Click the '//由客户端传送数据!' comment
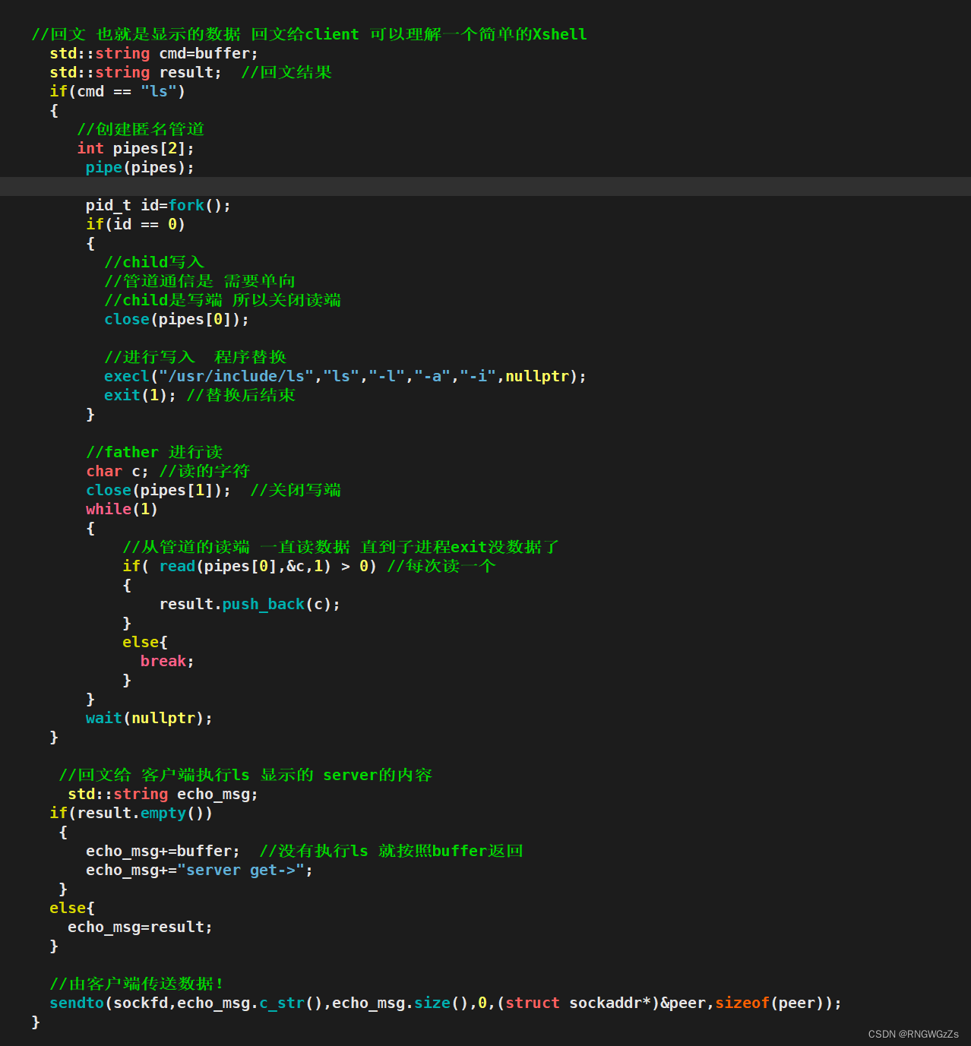 [x=137, y=984]
